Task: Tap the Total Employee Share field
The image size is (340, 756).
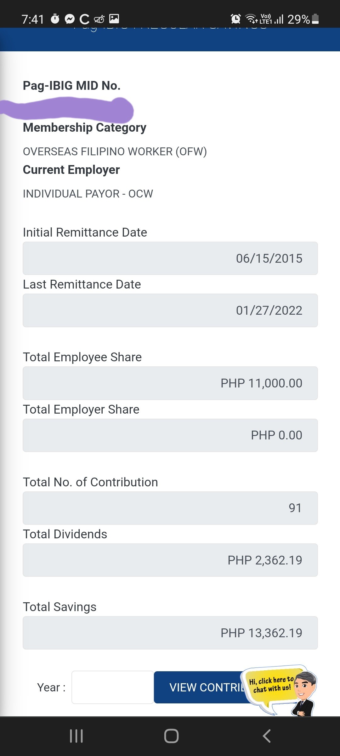Action: pyautogui.click(x=170, y=383)
